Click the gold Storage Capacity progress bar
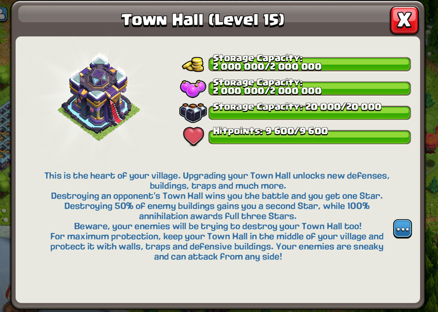Viewport: 438px width, 312px height. tap(310, 64)
